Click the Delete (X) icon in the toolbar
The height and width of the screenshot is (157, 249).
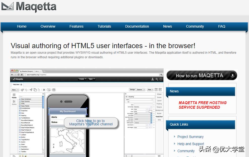(x=44, y=90)
